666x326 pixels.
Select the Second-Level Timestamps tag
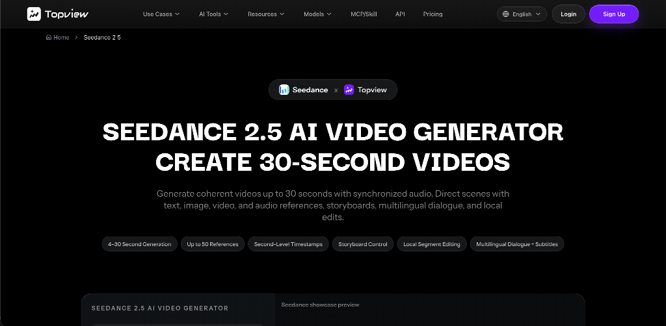point(288,244)
